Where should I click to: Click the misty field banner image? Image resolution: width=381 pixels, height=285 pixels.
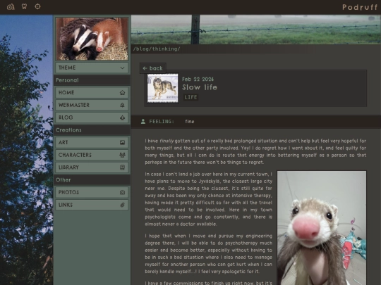click(x=256, y=30)
